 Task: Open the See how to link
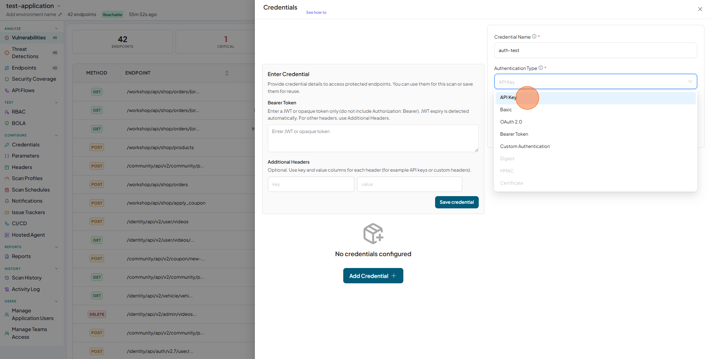316,13
